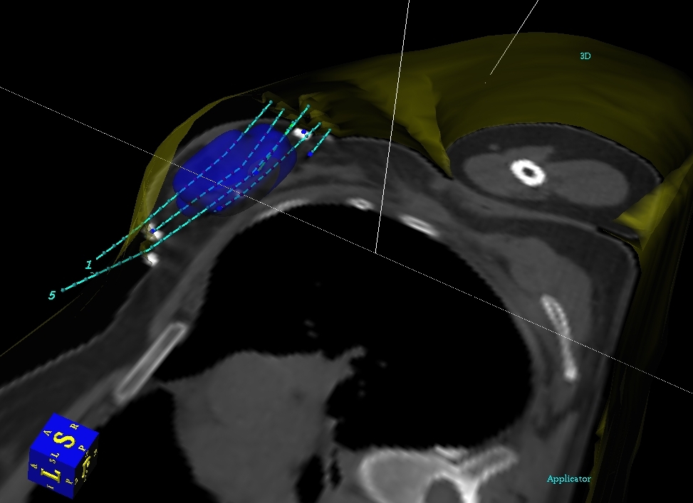The image size is (693, 503).
Task: Select the catheter label numbered 1
Action: point(89,265)
